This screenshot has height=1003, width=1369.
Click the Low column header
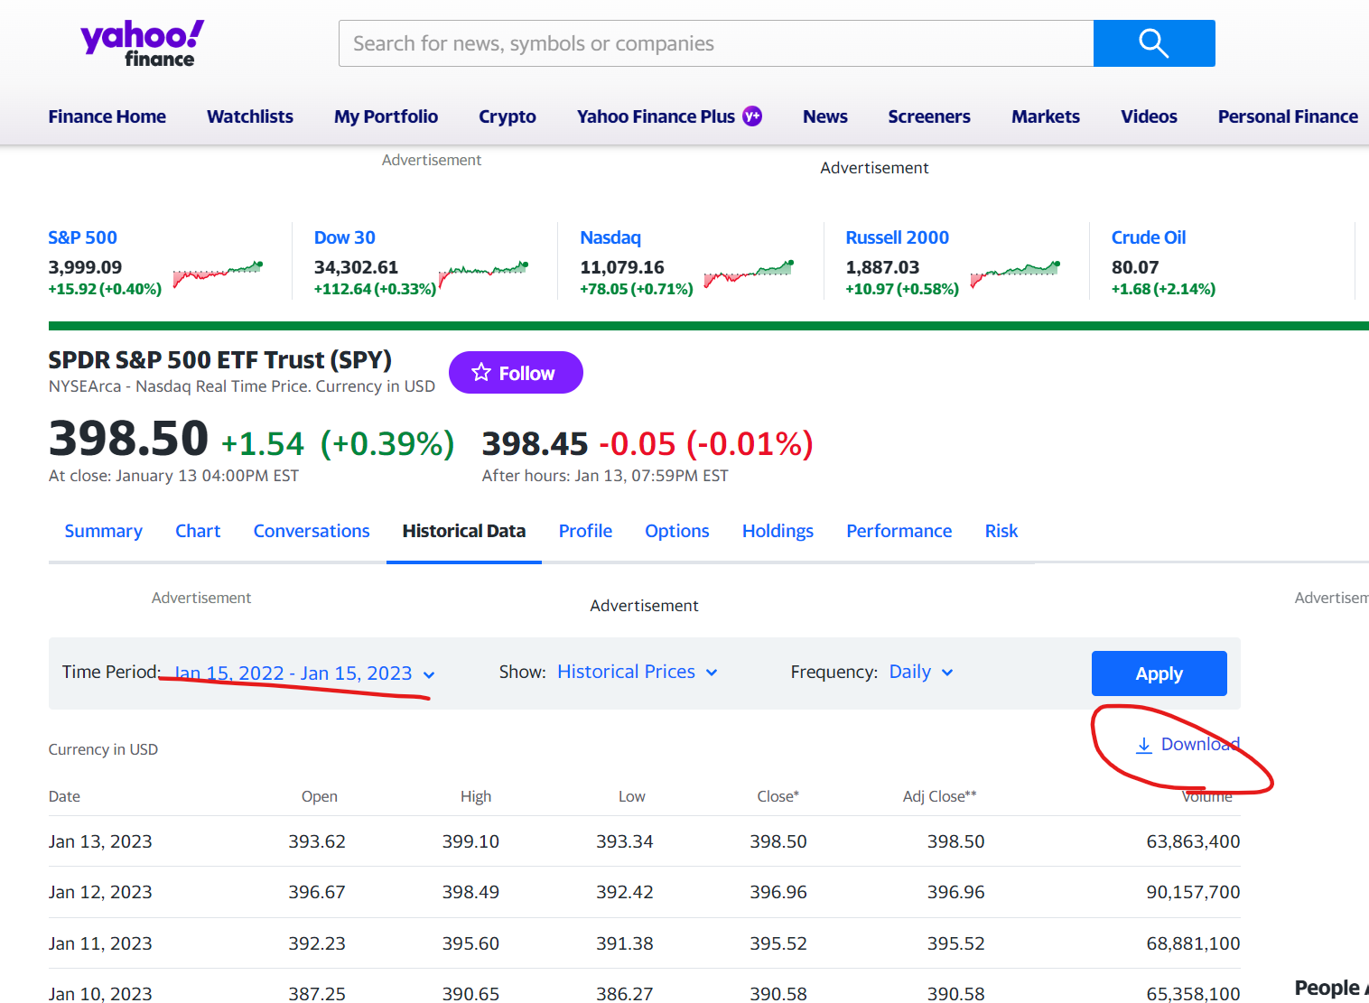pyautogui.click(x=632, y=796)
